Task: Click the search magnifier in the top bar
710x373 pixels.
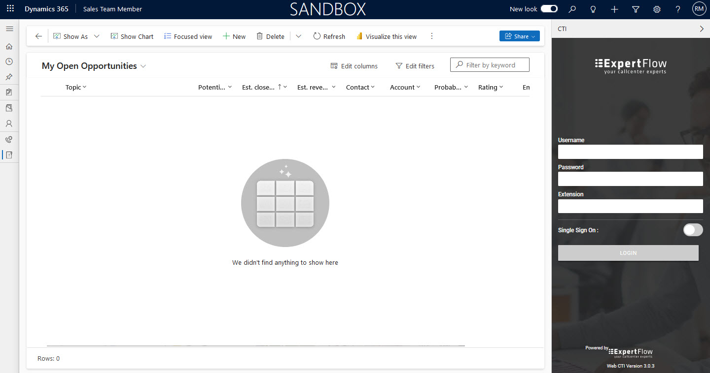Action: point(571,9)
